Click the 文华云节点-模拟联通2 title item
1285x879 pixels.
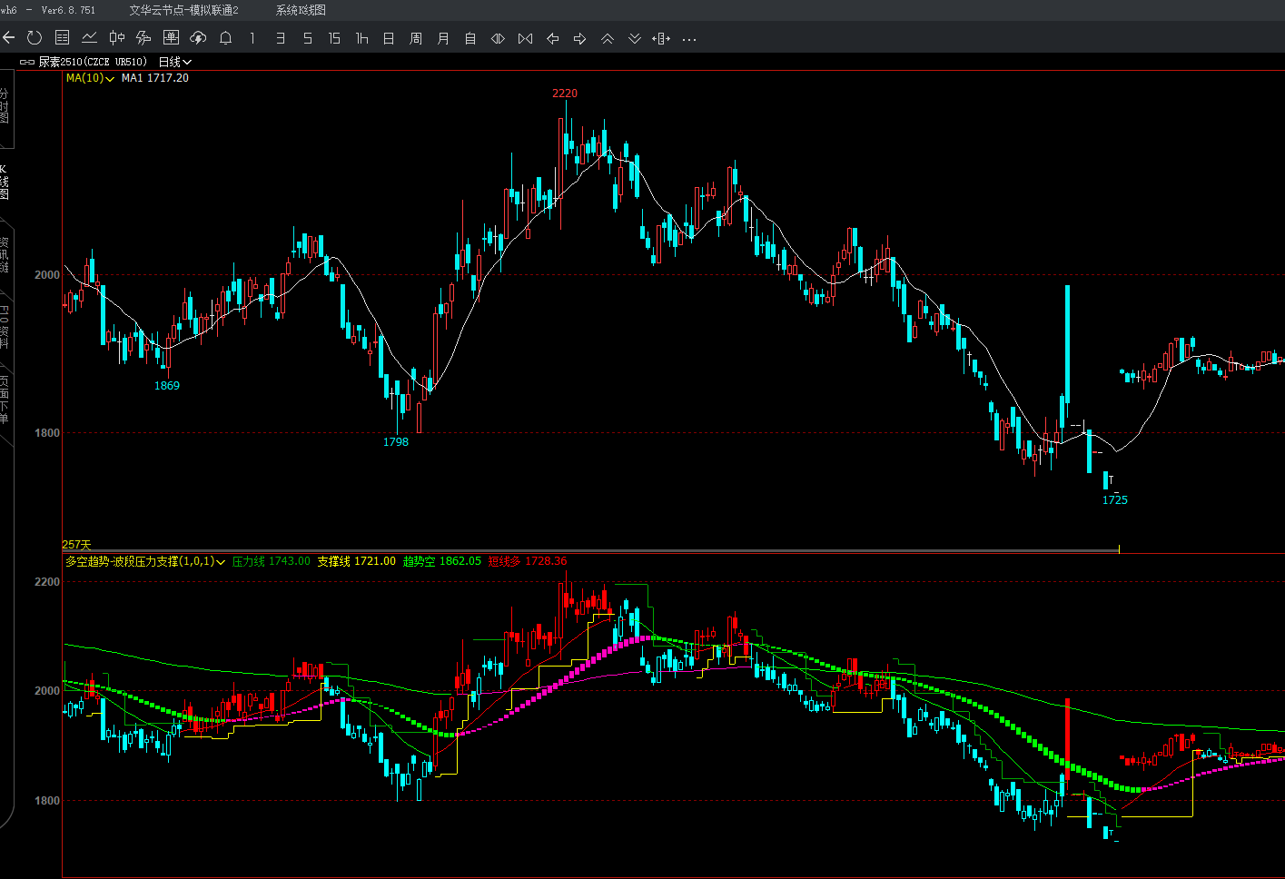(184, 10)
